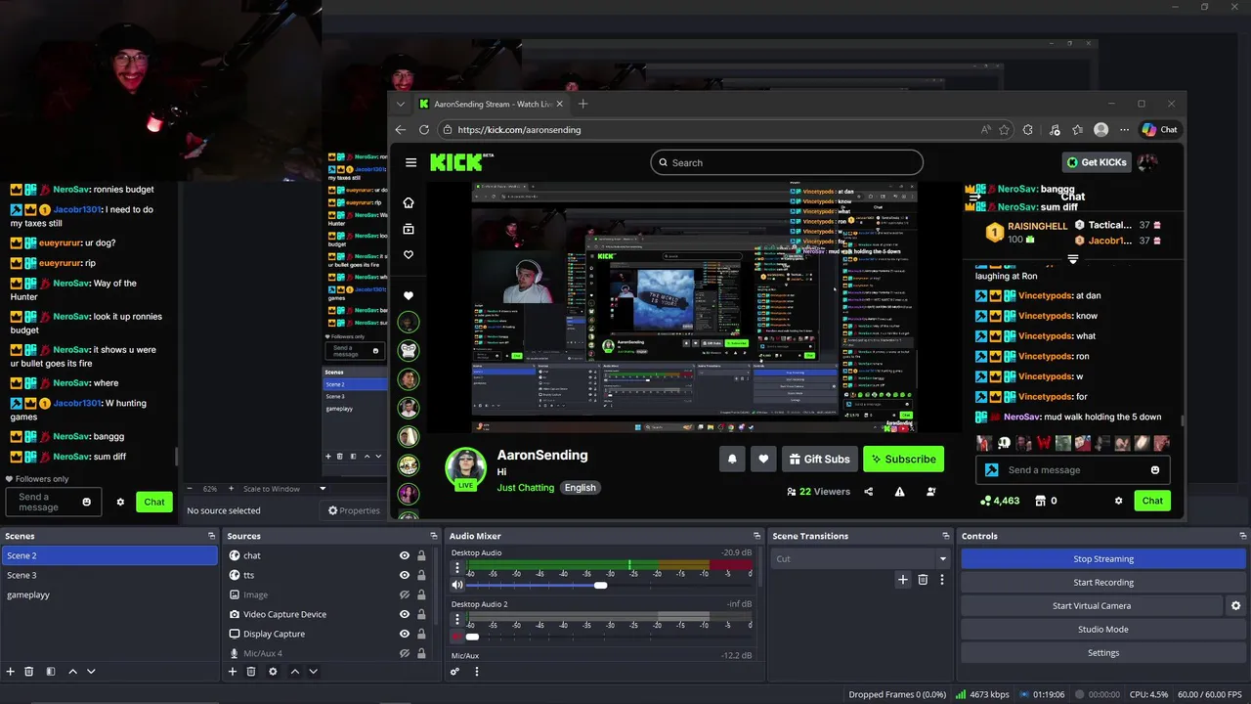Open Desktop Audio 2 three-dot options
Image resolution: width=1251 pixels, height=704 pixels.
coord(457,619)
